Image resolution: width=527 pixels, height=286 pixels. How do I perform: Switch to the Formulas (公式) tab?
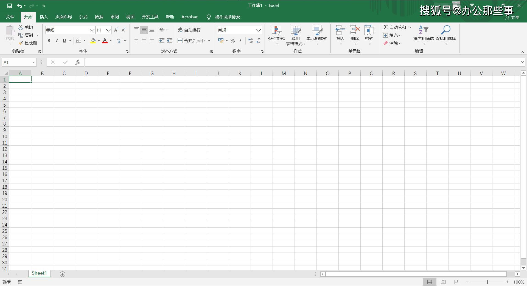[x=83, y=17]
